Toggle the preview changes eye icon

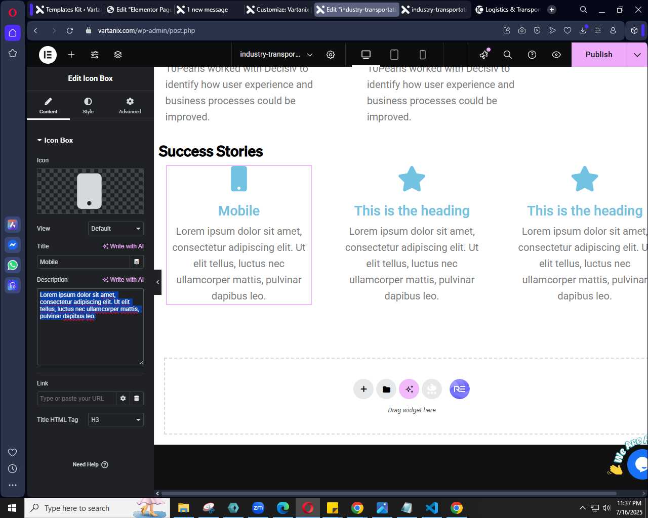click(x=556, y=55)
